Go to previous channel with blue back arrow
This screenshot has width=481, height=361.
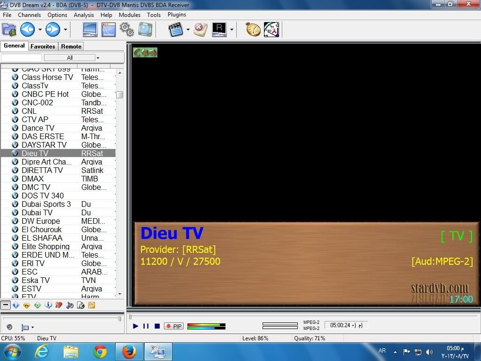[27, 30]
